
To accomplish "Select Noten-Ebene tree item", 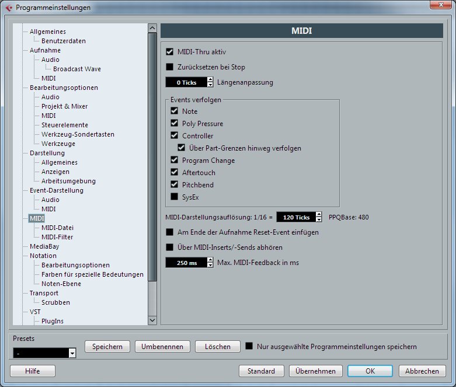I will pos(61,284).
